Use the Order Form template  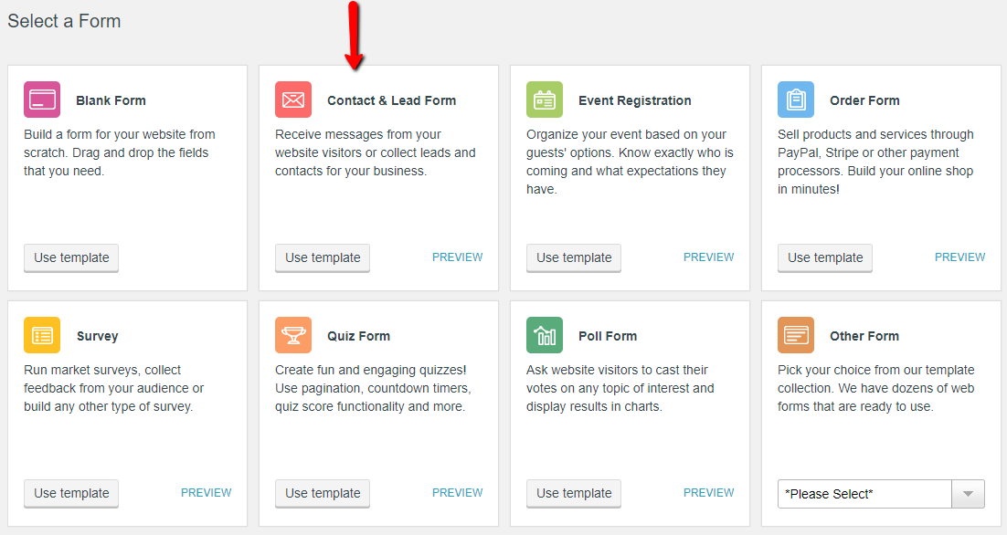824,257
